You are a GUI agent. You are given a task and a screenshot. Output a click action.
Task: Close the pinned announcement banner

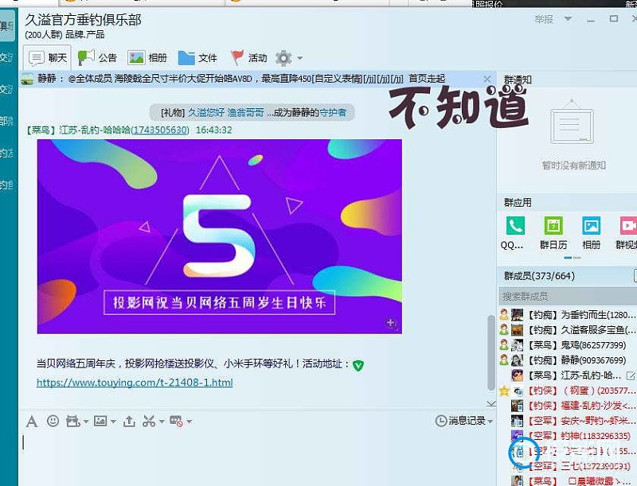click(487, 79)
